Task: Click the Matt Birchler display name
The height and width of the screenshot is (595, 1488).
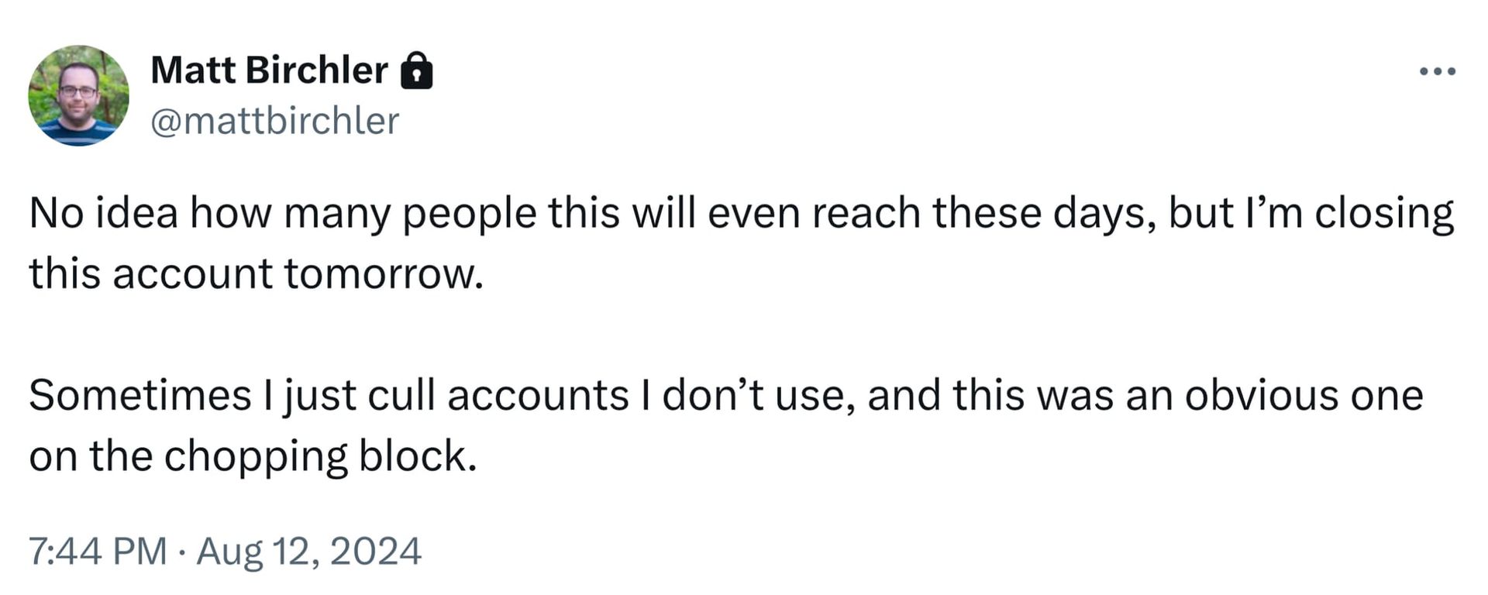Action: coord(267,70)
